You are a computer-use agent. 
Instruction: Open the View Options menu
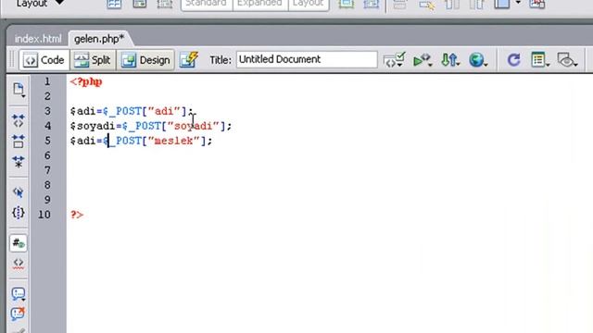[x=539, y=60]
